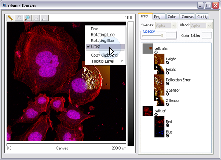Click the clsm application icon in title bar
This screenshot has width=221, height=160.
click(4, 6)
